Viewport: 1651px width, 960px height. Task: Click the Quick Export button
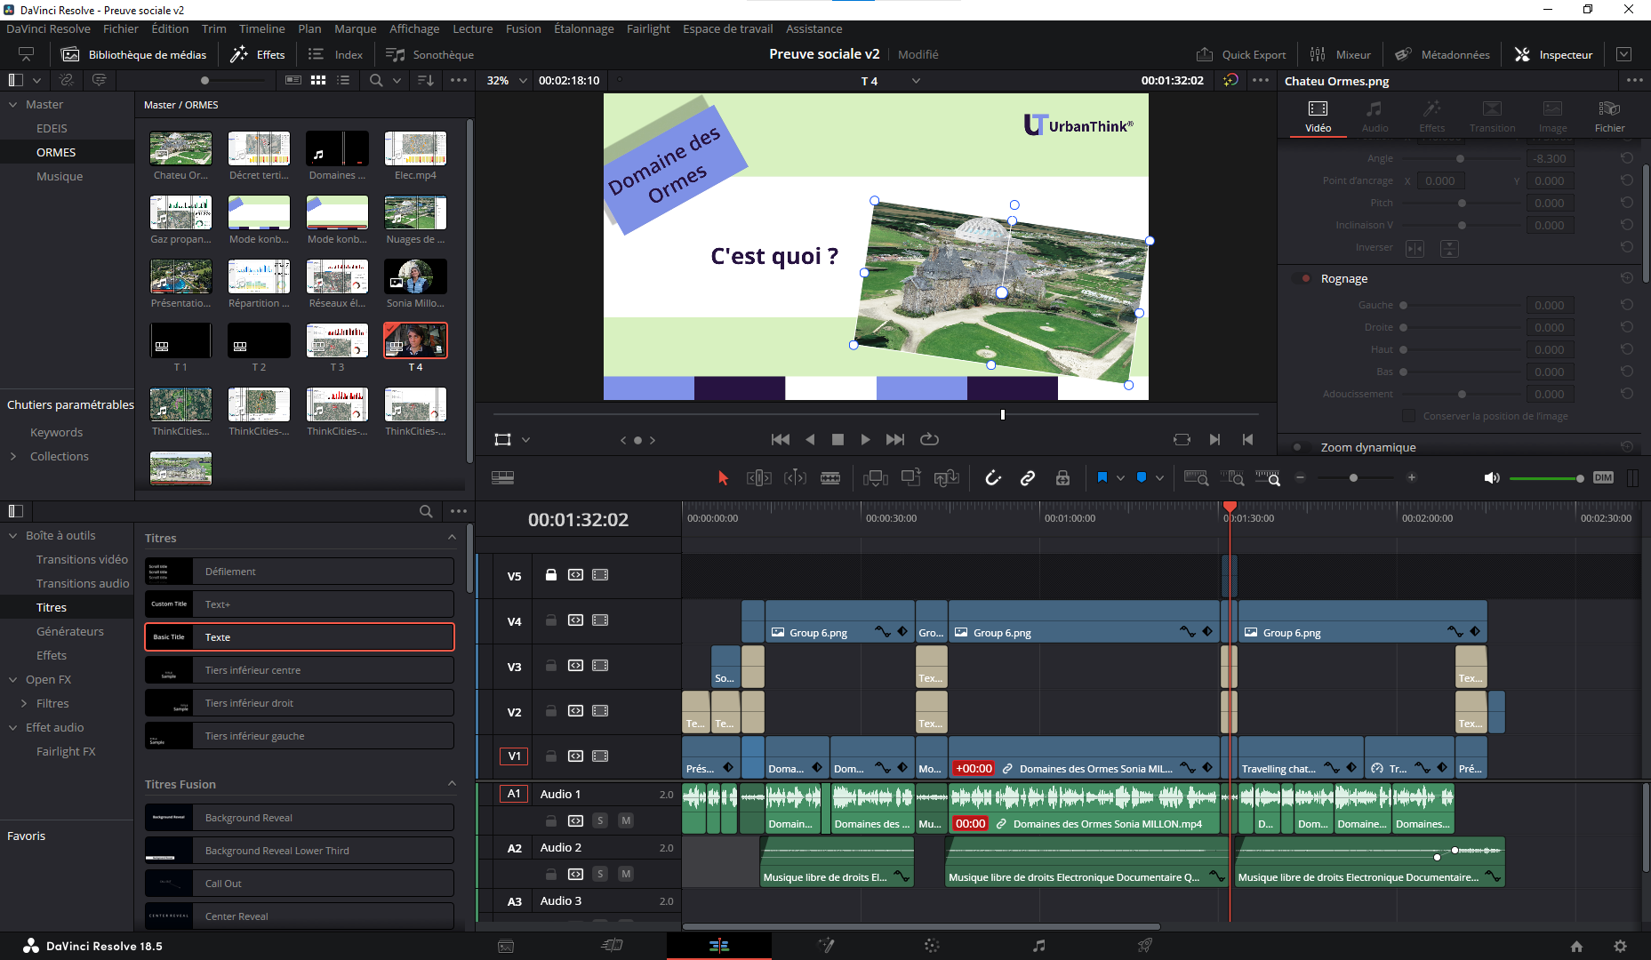(1241, 54)
